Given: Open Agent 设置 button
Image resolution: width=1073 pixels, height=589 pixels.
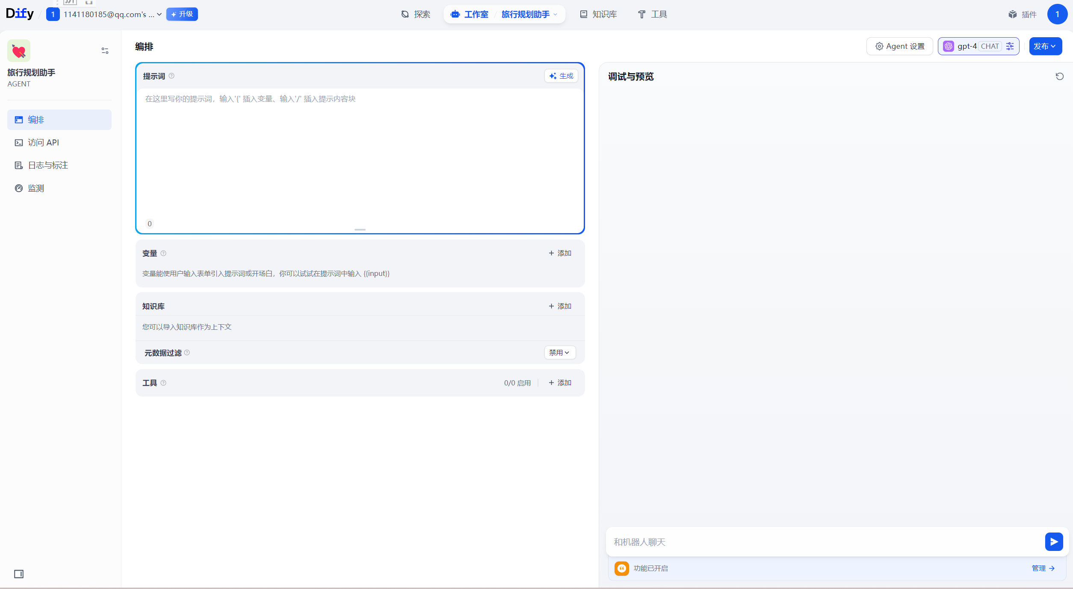Looking at the screenshot, I should pyautogui.click(x=900, y=46).
